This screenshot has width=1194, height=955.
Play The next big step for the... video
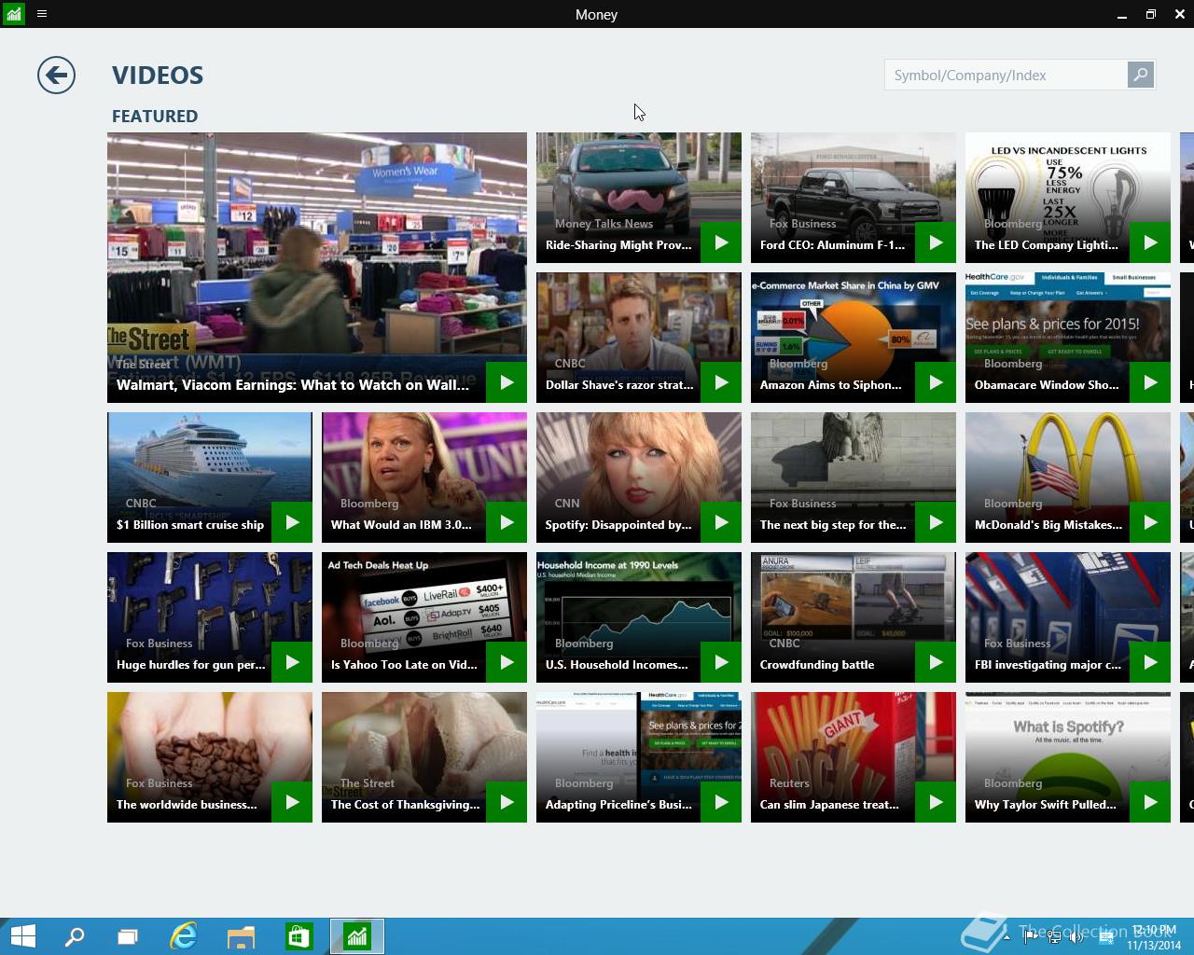(x=936, y=522)
